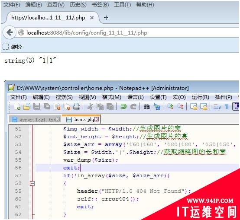Image resolution: width=240 pixels, height=220 pixels.
Task: Open a file with the folder icon
Action: (x=27, y=106)
